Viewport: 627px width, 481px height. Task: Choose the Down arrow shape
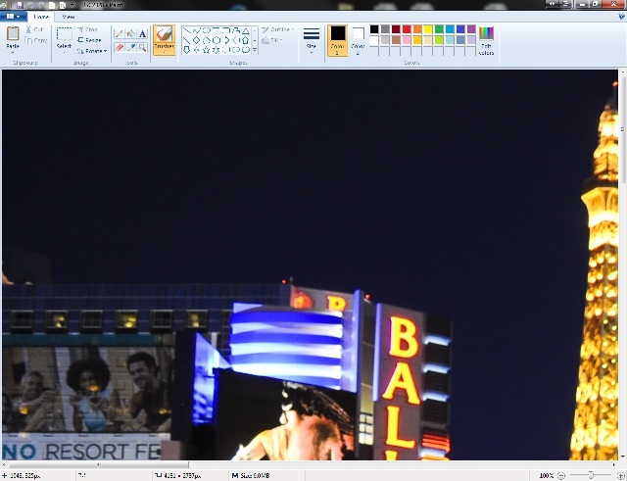pyautogui.click(x=186, y=50)
